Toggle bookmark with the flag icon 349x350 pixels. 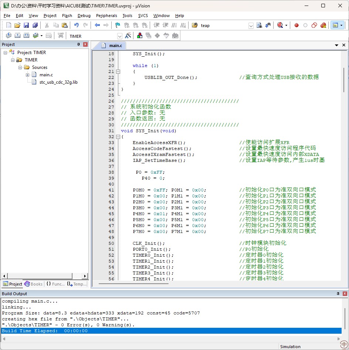pyautogui.click(x=118, y=25)
